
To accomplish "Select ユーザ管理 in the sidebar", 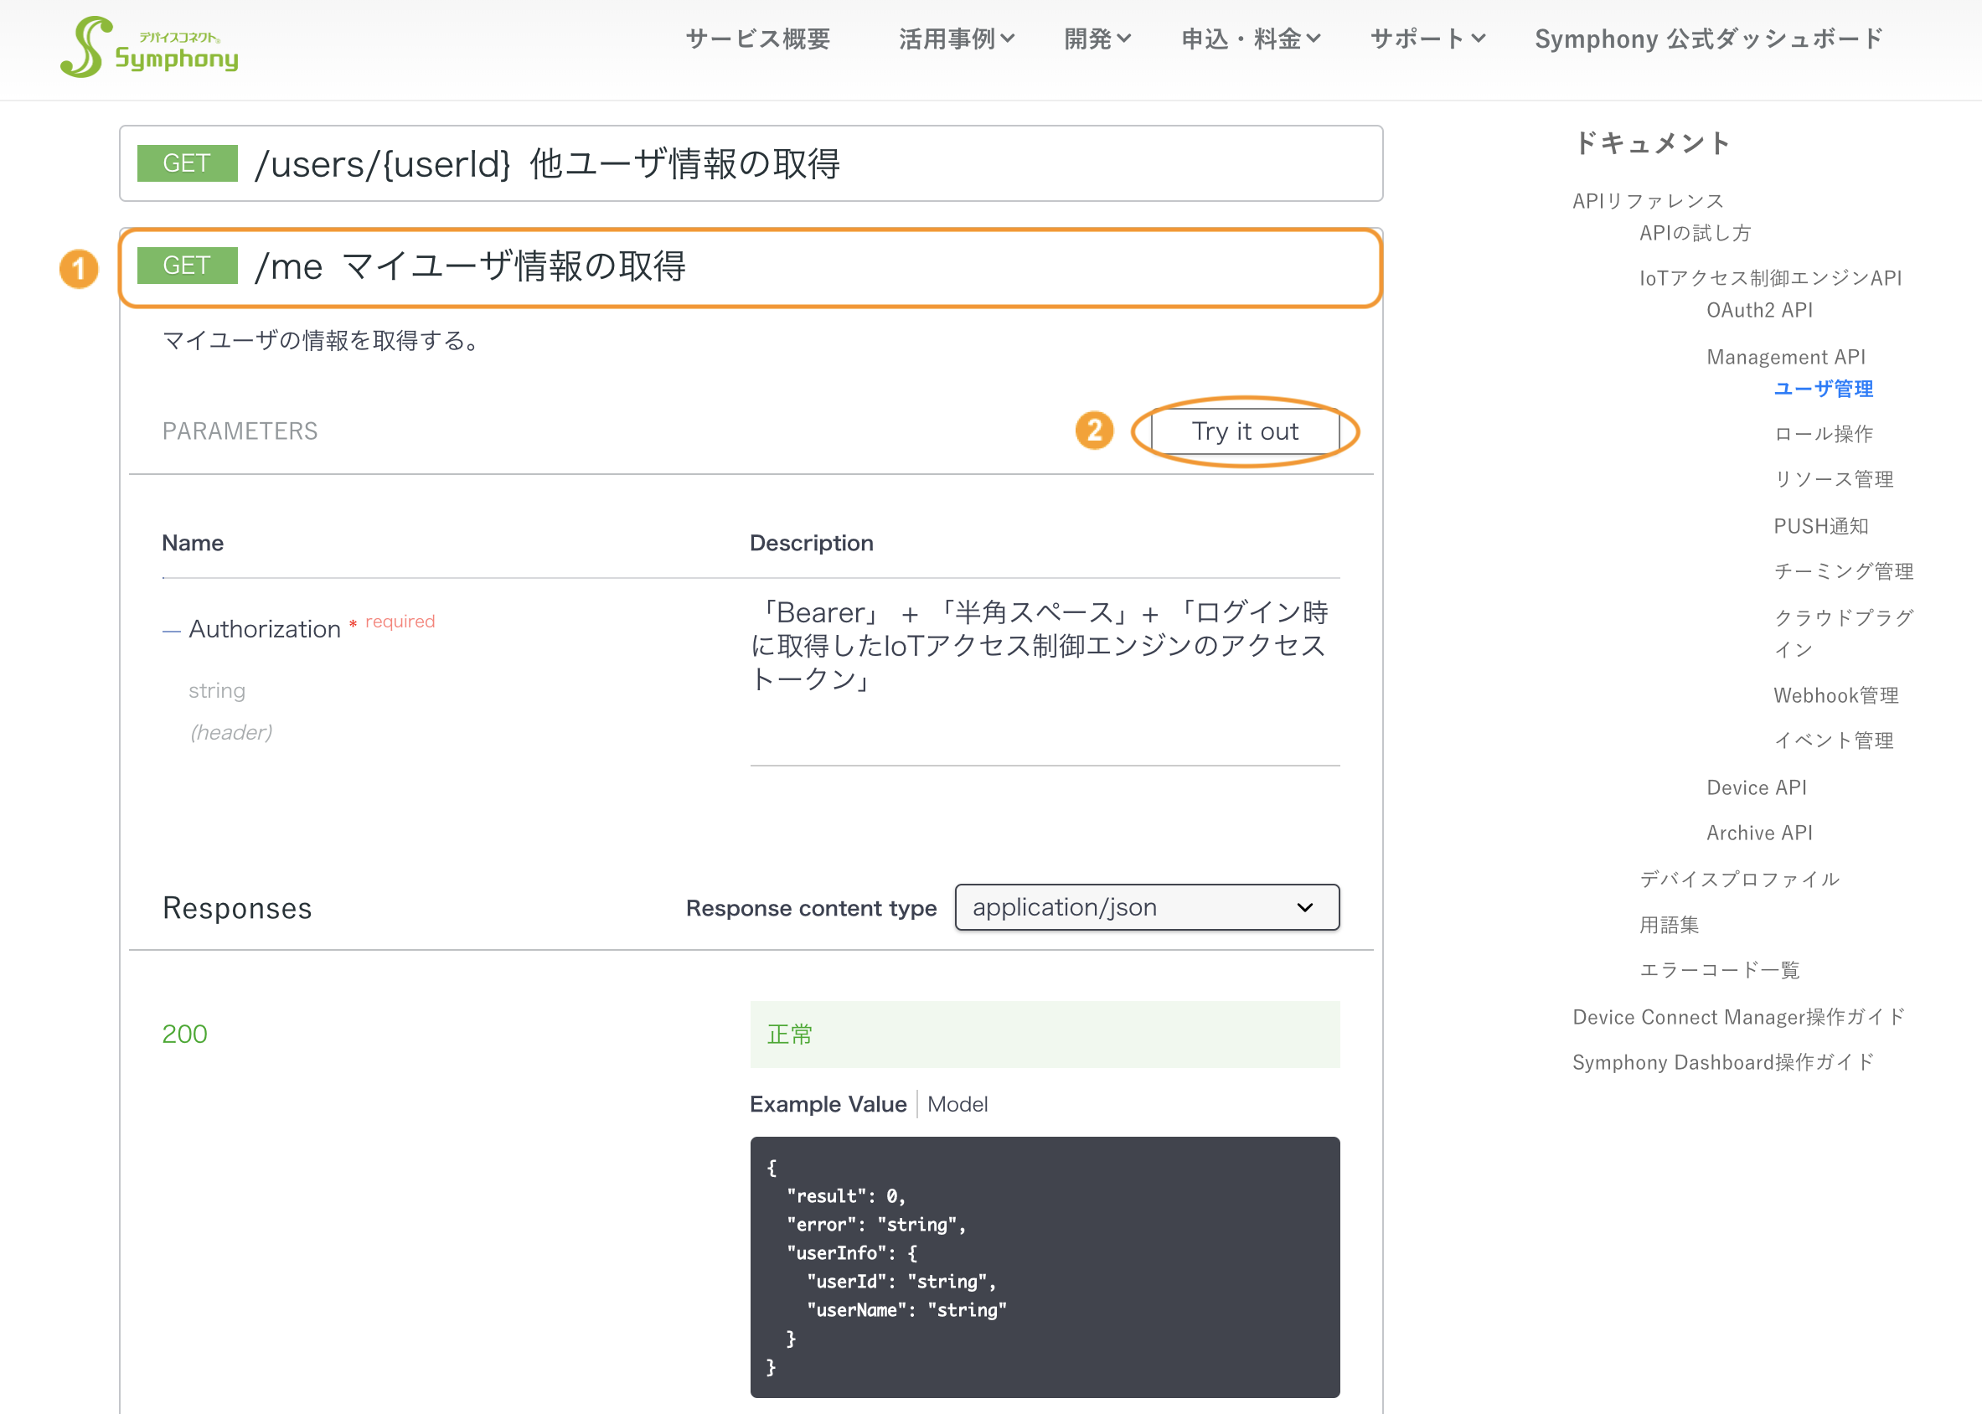I will click(1824, 389).
